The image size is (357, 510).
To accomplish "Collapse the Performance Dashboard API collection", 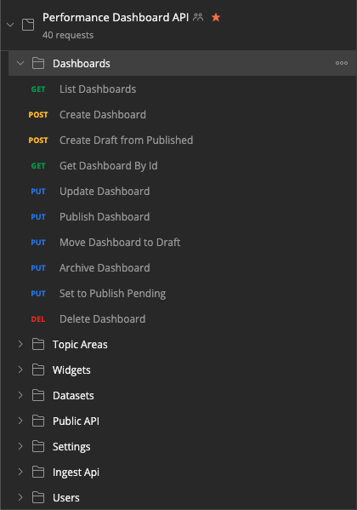I will (10, 25).
